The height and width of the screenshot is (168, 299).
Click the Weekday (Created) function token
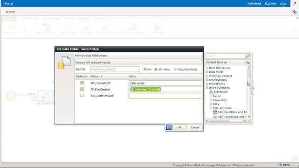click(x=145, y=89)
